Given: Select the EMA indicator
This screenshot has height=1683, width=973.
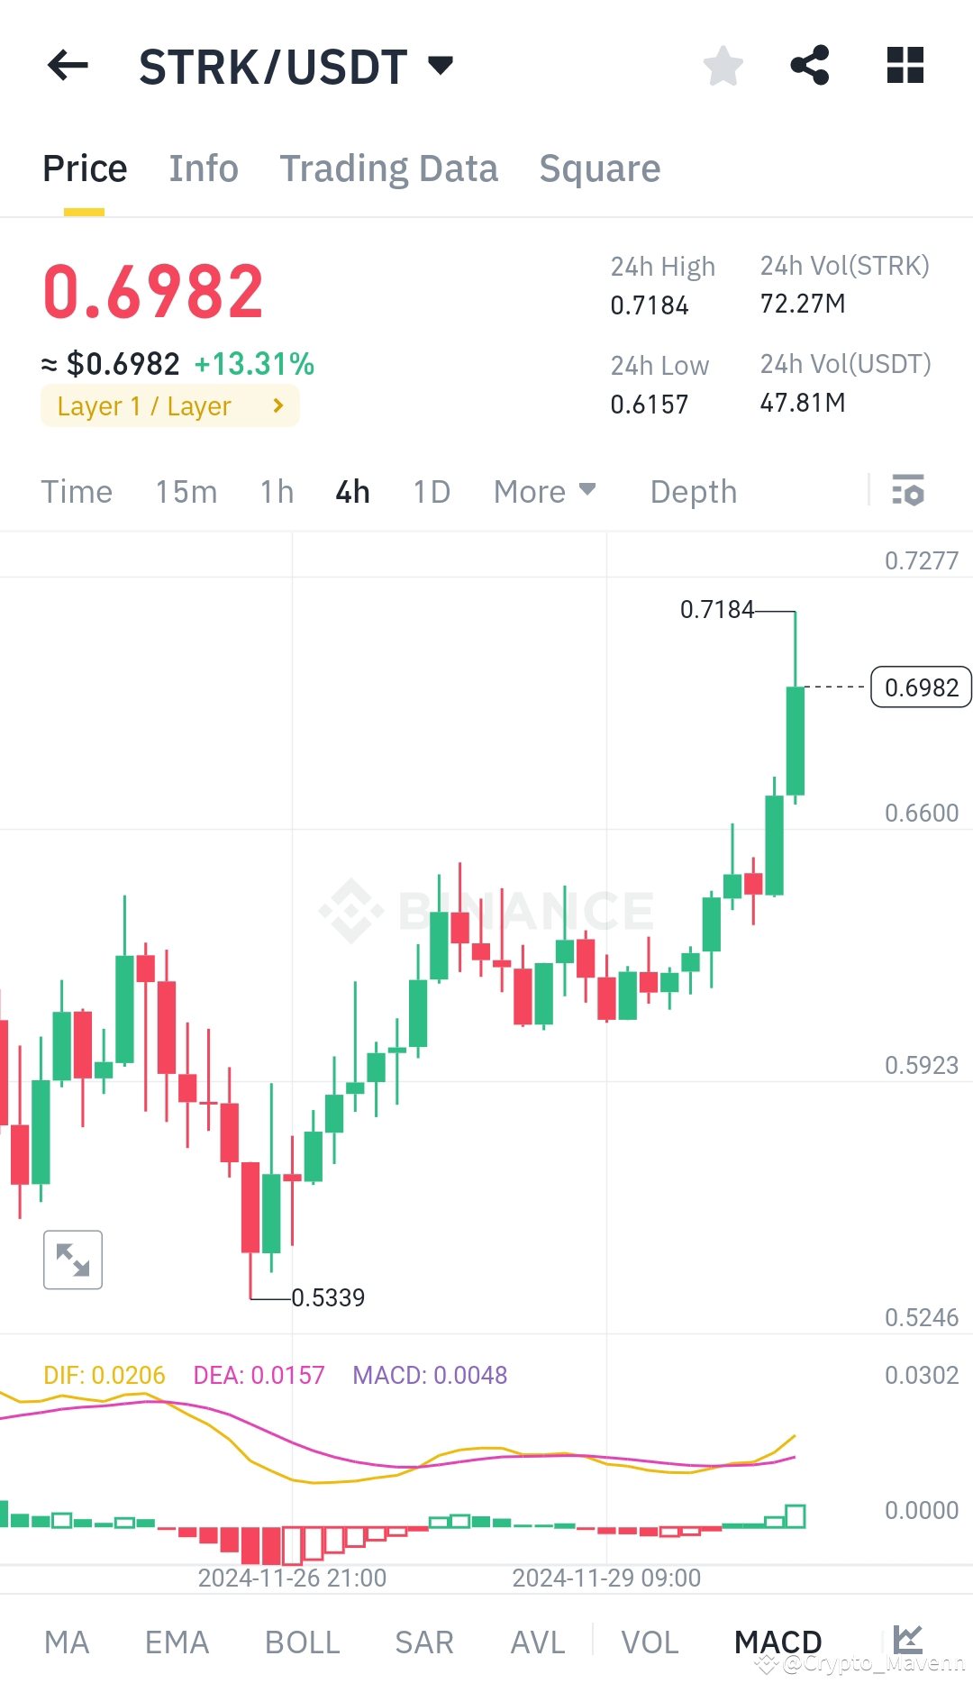Looking at the screenshot, I should [177, 1642].
